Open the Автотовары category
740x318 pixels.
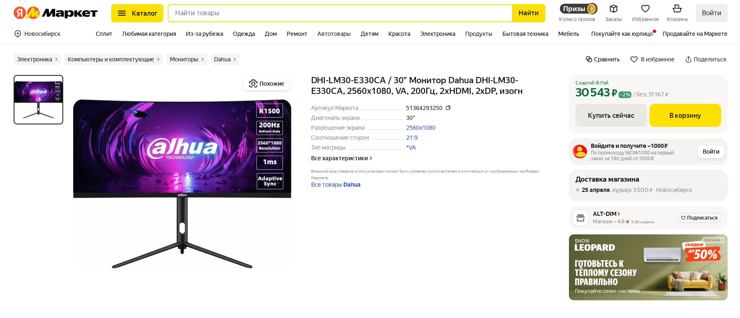(x=334, y=34)
